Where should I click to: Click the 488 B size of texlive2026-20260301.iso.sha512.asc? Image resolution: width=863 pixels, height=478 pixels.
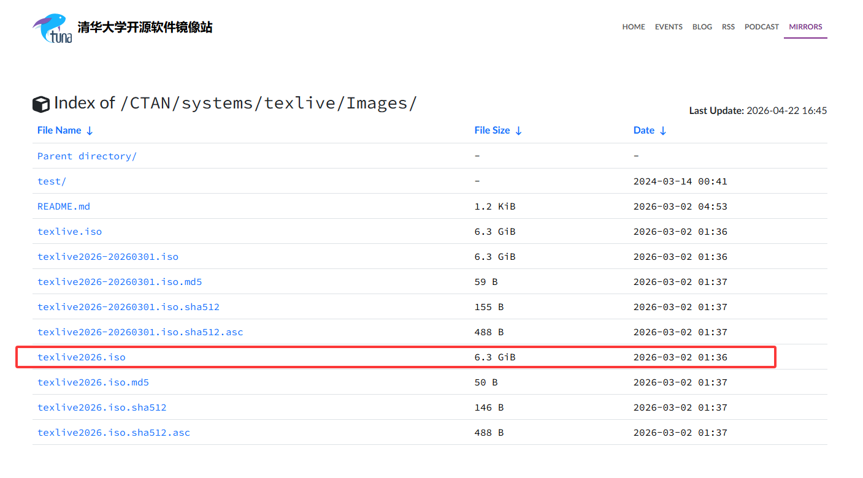(x=489, y=332)
